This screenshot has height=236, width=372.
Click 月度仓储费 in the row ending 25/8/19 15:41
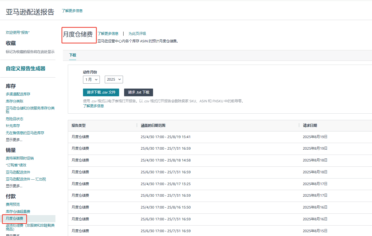(80, 137)
